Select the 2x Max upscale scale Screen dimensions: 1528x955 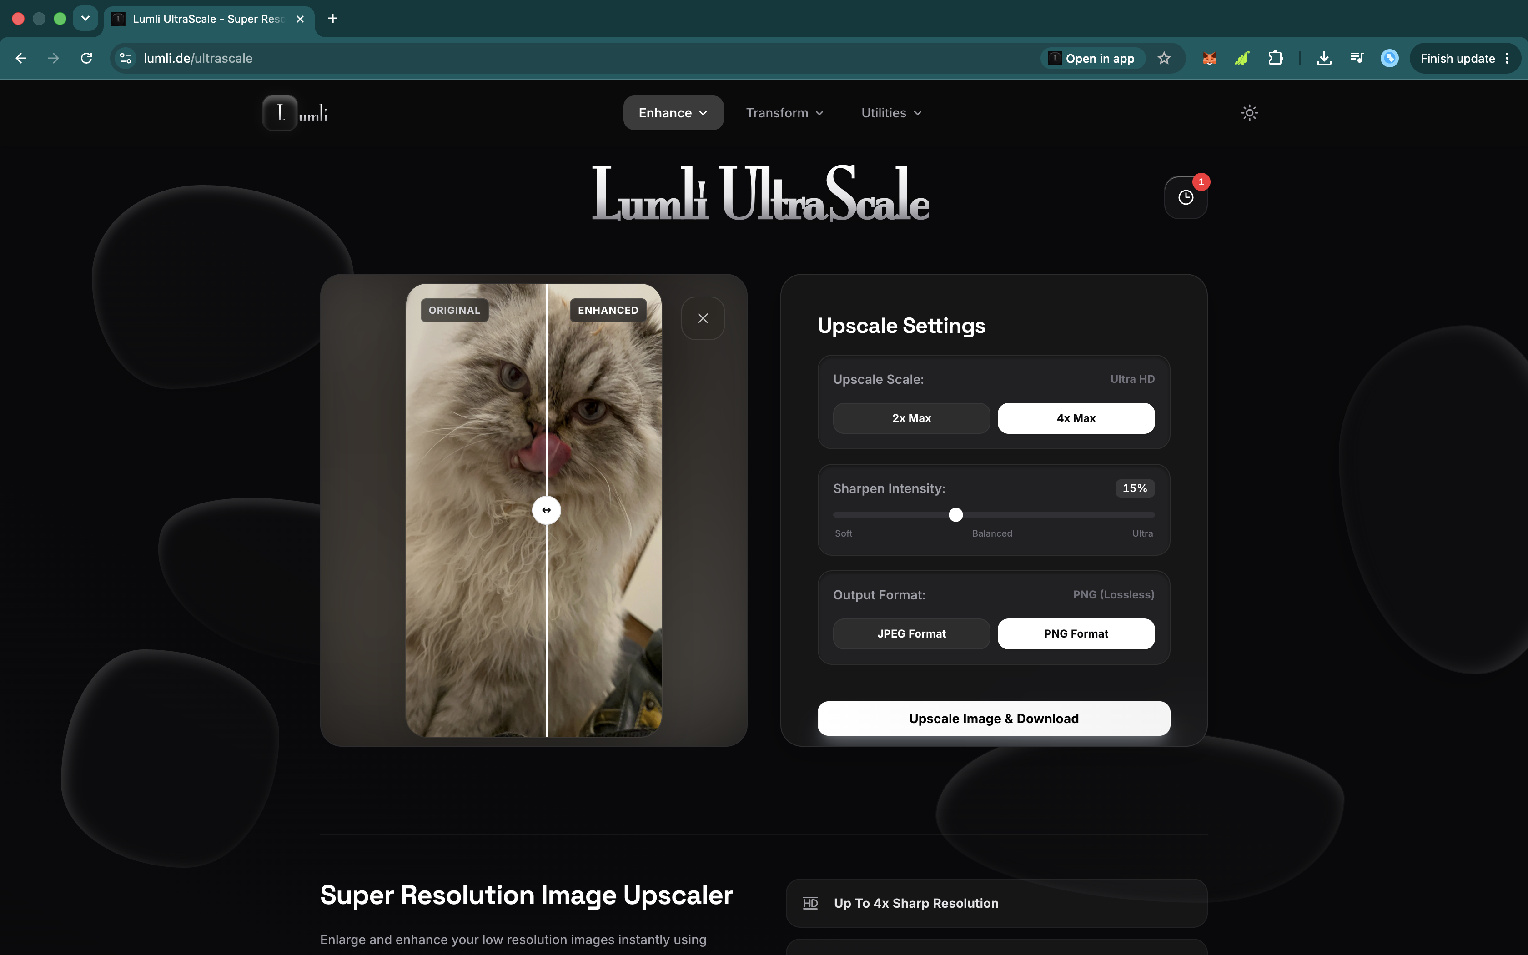(911, 418)
